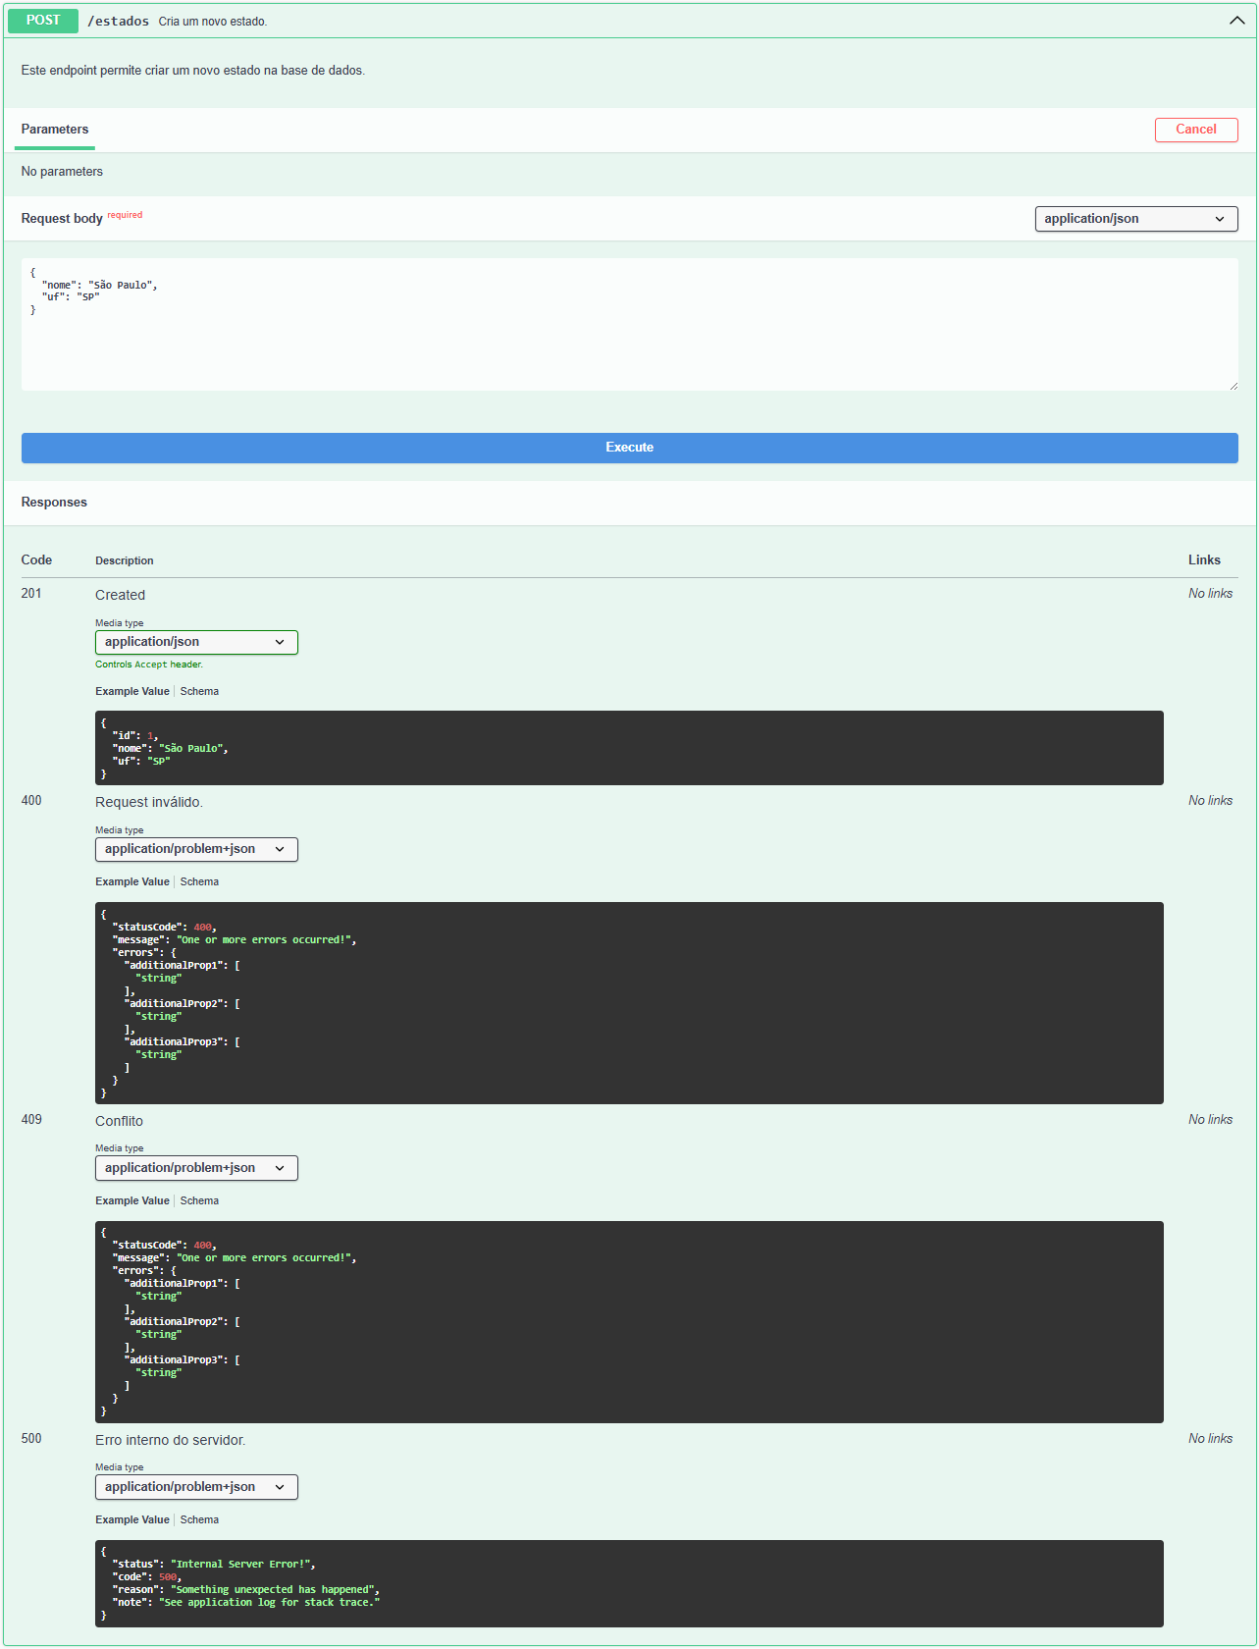
Task: Open the 400 response media type dropdown
Action: (x=196, y=849)
